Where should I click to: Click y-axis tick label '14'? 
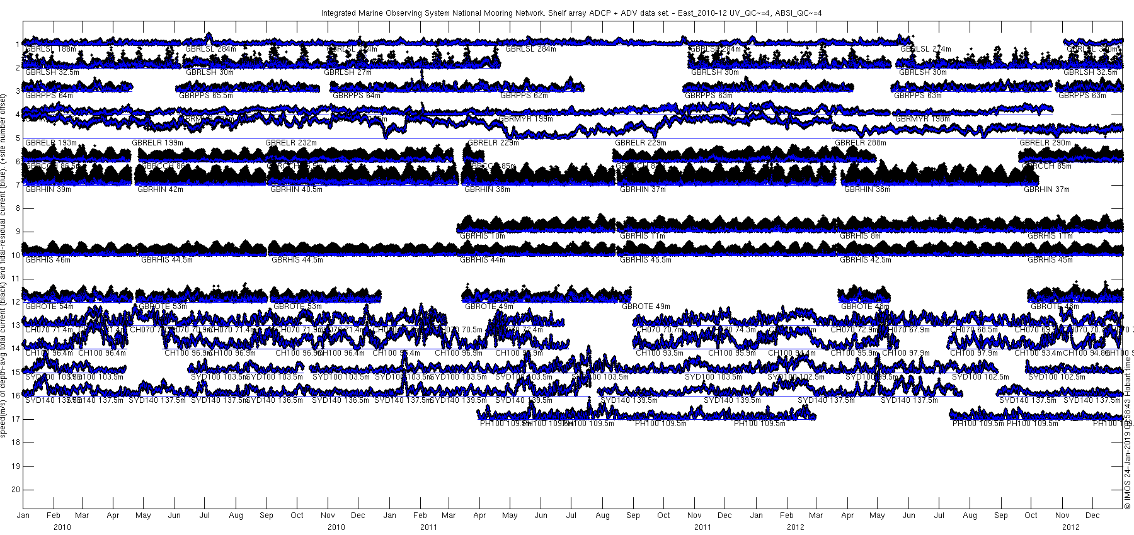click(x=15, y=349)
